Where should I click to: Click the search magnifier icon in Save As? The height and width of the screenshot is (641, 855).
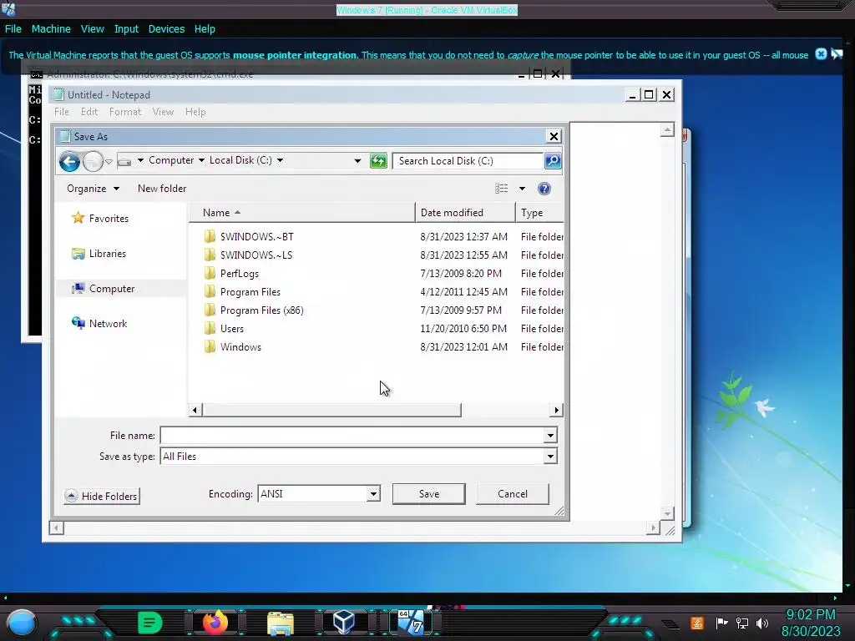point(553,161)
